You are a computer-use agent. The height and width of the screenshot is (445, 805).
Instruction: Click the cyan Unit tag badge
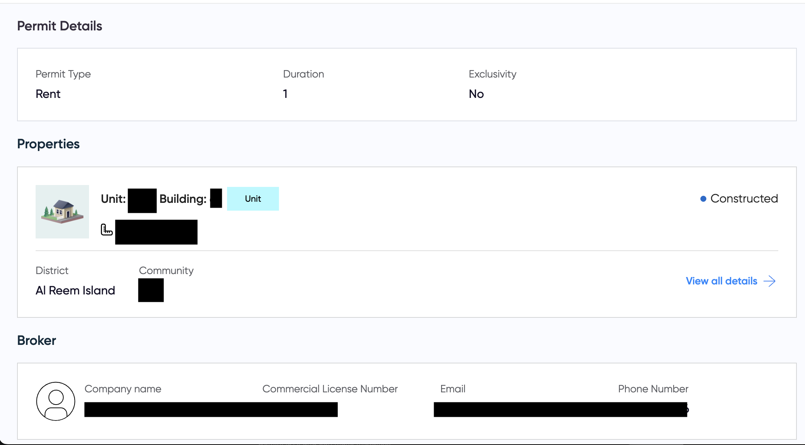click(253, 199)
